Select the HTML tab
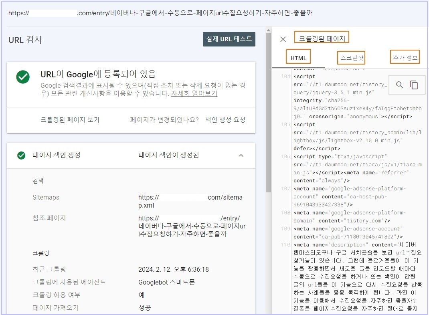 (x=298, y=57)
